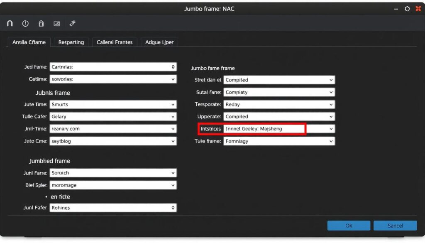Click the home icon in the toolbar
Viewport: 425px width, 243px height.
(41, 23)
